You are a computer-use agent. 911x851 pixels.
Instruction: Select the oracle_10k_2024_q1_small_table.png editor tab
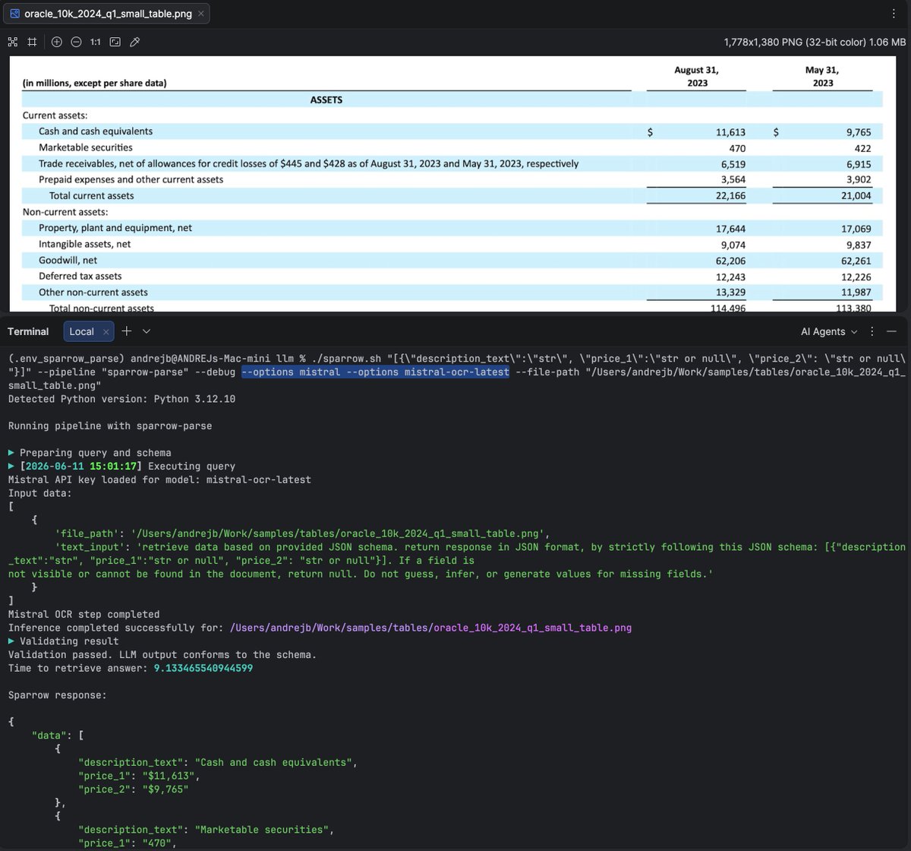106,14
